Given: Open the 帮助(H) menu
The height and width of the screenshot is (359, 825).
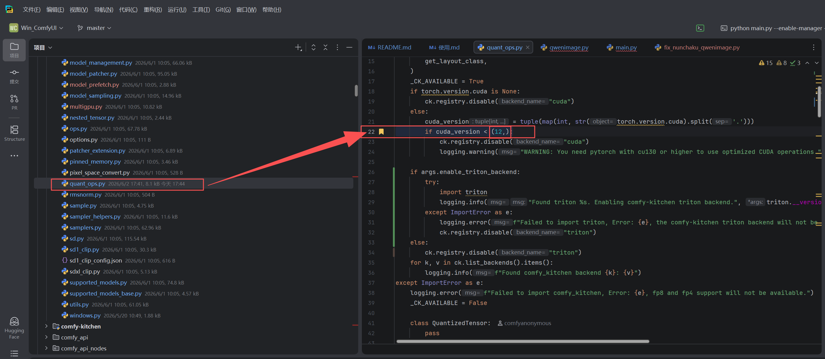Looking at the screenshot, I should click(272, 9).
